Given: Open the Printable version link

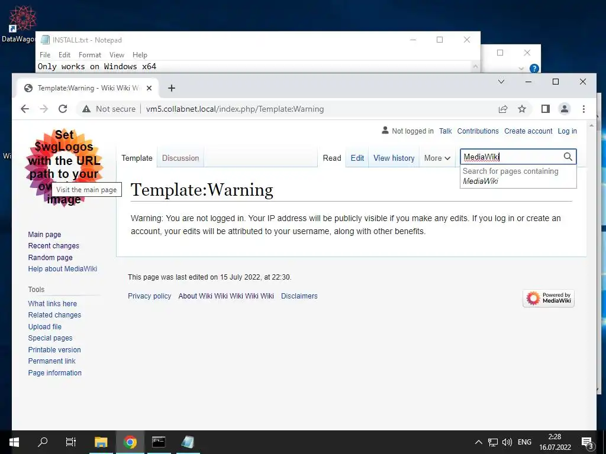Looking at the screenshot, I should (x=54, y=349).
